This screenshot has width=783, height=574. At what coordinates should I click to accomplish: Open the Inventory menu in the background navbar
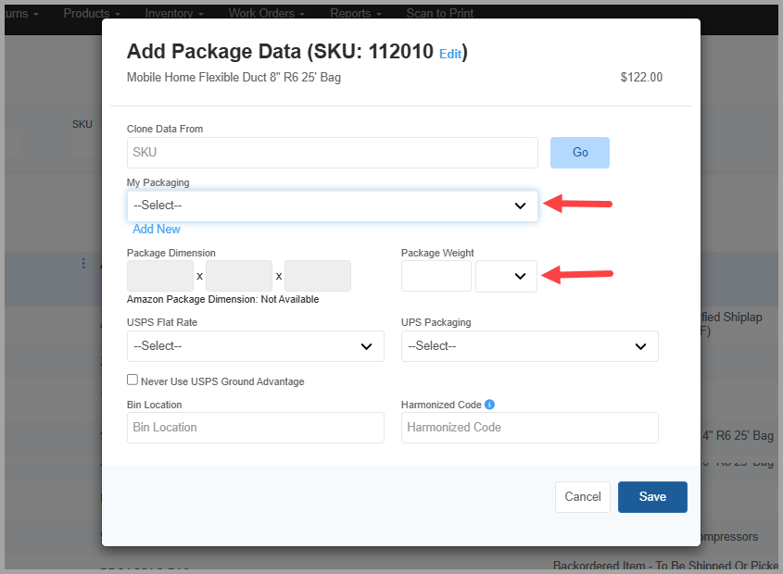point(174,14)
